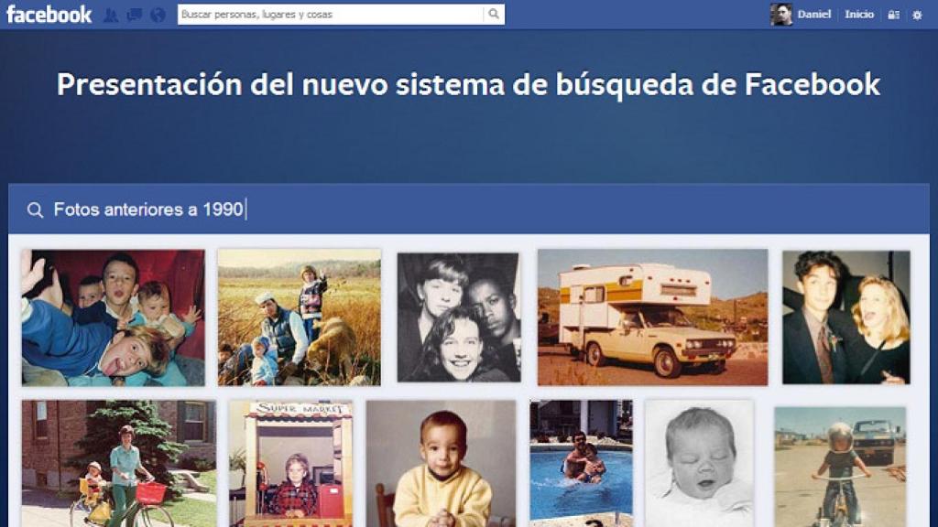This screenshot has height=527, width=938.
Task: Open Daniel's profile link
Action: click(x=813, y=14)
